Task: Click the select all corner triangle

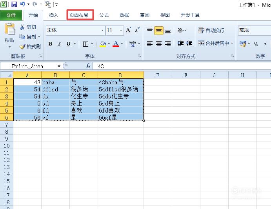Action: (7, 75)
